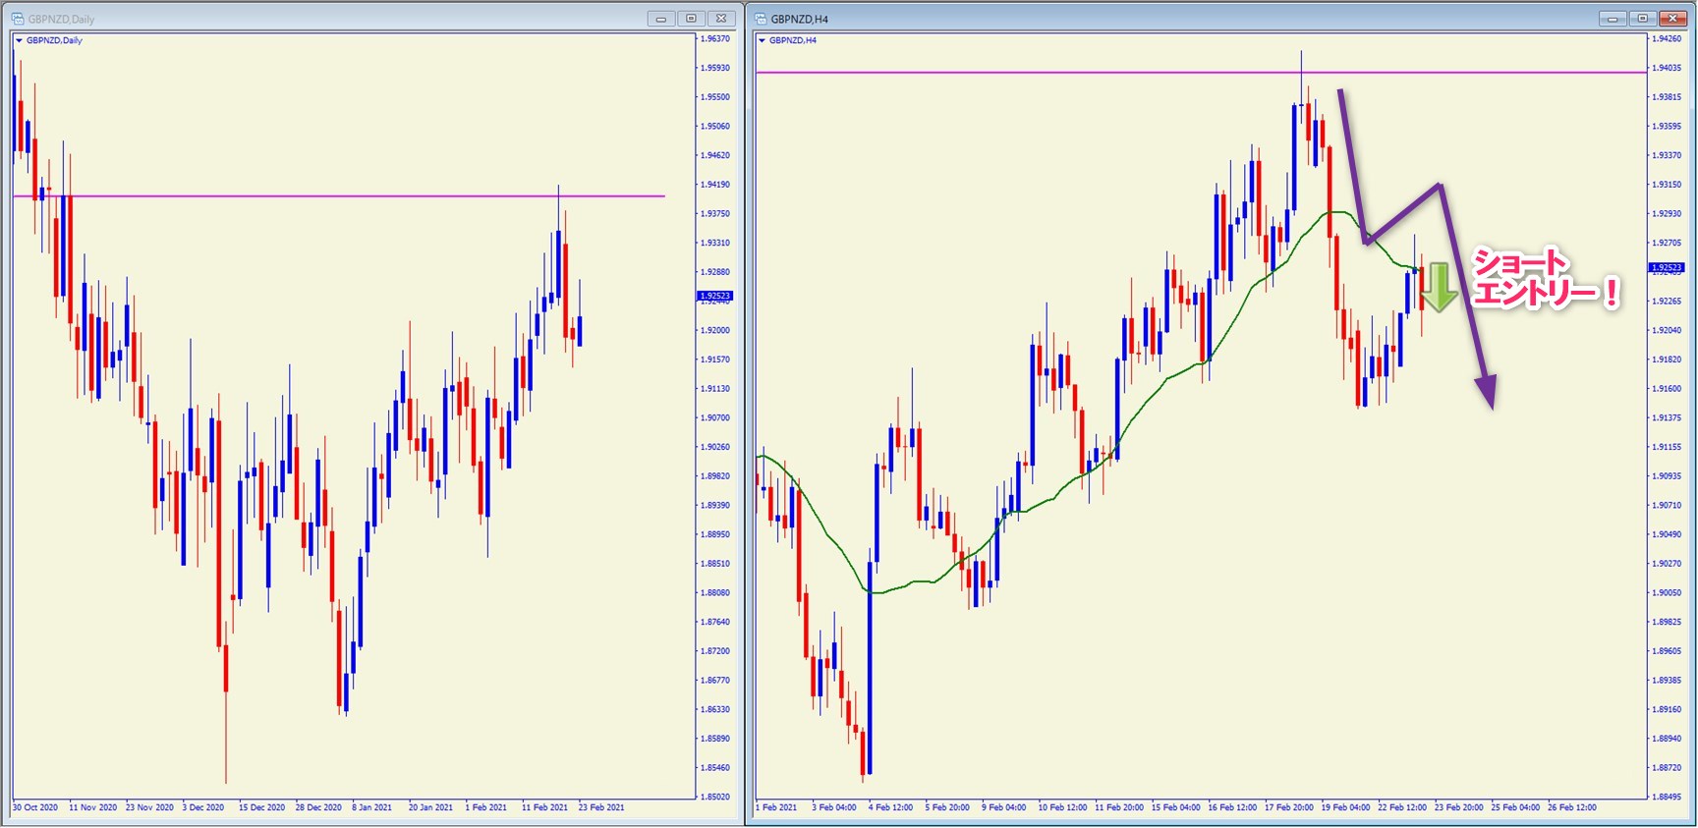The image size is (1698, 828).
Task: Click date label 30 Oct 2020
Action: pyautogui.click(x=35, y=807)
